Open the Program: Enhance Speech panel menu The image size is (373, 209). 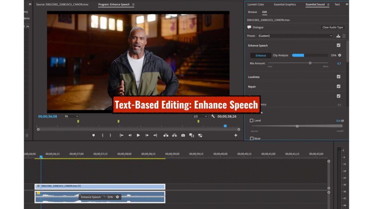(133, 4)
